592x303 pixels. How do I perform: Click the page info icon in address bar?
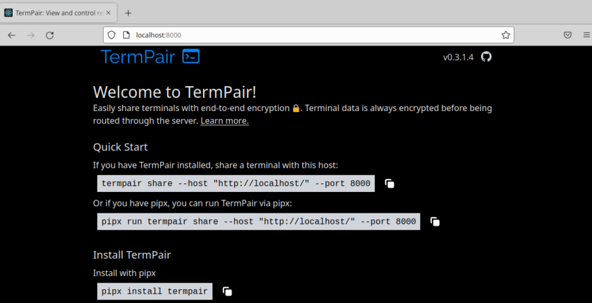point(127,35)
